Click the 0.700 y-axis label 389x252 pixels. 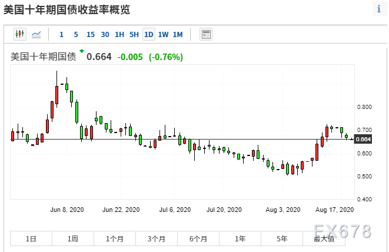coord(364,130)
